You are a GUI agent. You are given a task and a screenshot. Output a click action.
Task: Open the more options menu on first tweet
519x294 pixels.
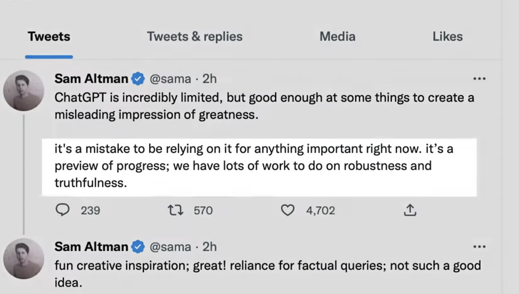(x=479, y=79)
